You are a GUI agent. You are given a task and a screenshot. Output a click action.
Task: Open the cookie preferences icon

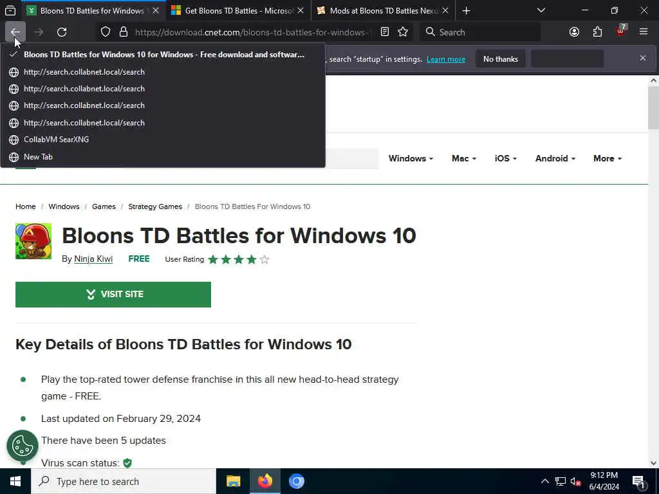[23, 446]
